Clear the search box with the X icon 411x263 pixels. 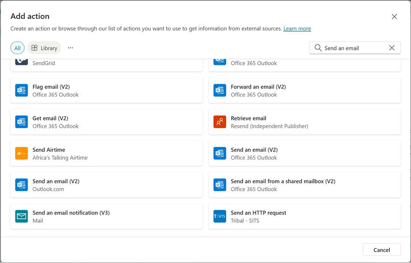tap(392, 48)
